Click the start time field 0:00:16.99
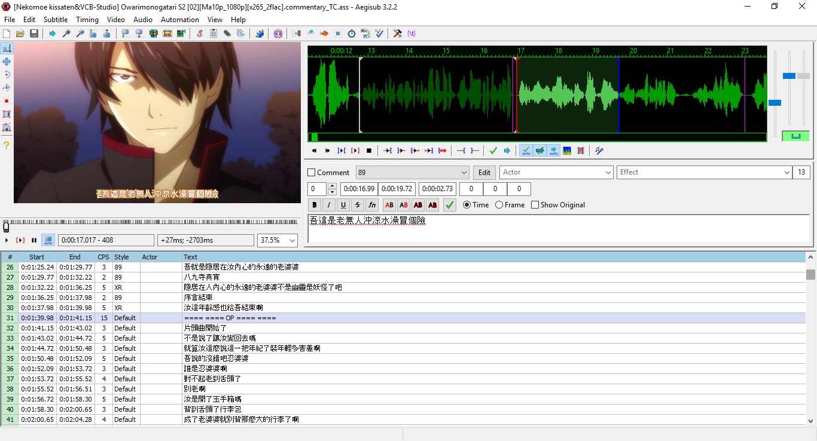 point(359,189)
